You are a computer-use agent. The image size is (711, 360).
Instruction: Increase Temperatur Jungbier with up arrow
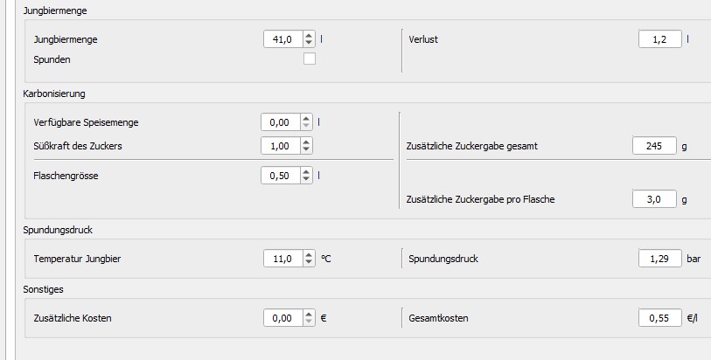[309, 254]
